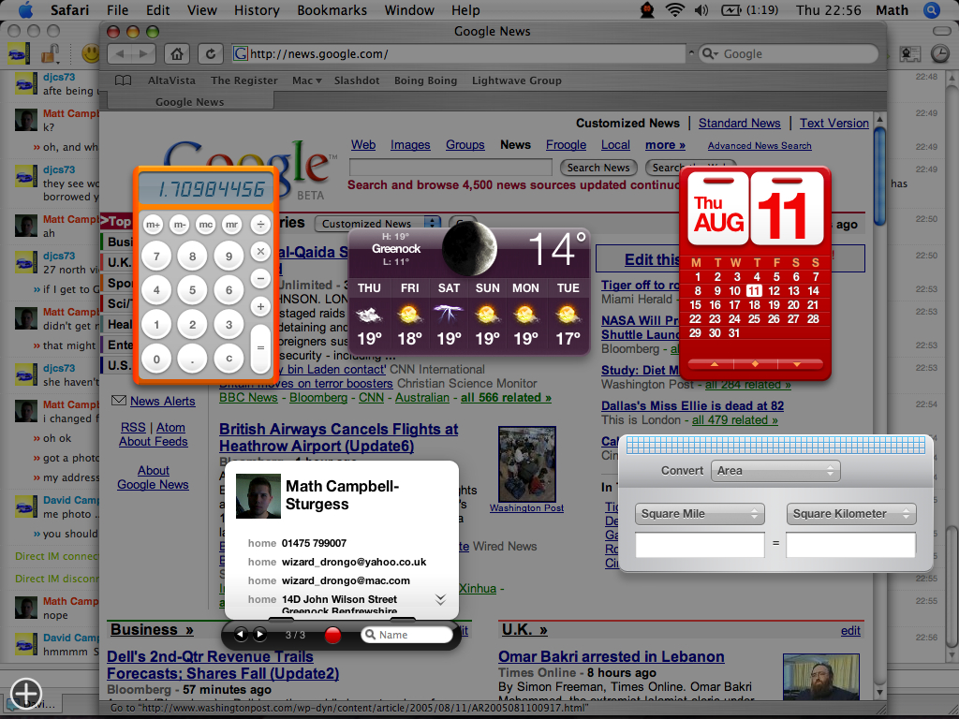Open the History menu
This screenshot has height=719, width=959.
point(257,9)
